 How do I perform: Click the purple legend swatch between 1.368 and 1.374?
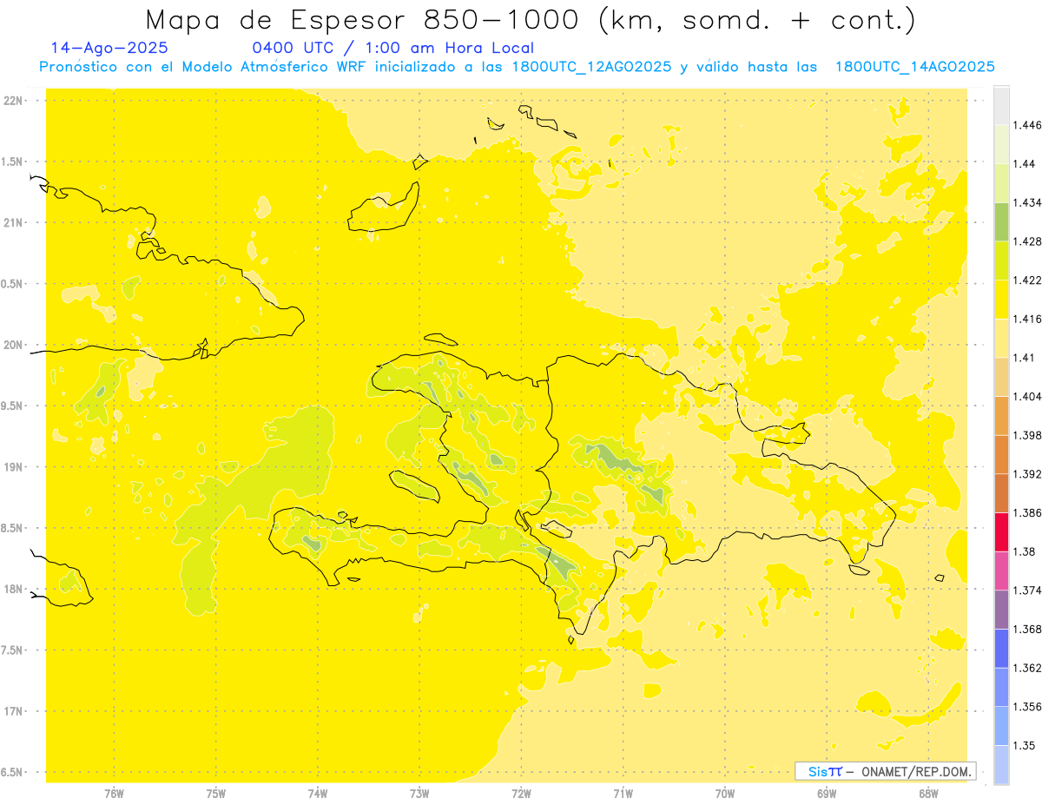tap(1001, 609)
